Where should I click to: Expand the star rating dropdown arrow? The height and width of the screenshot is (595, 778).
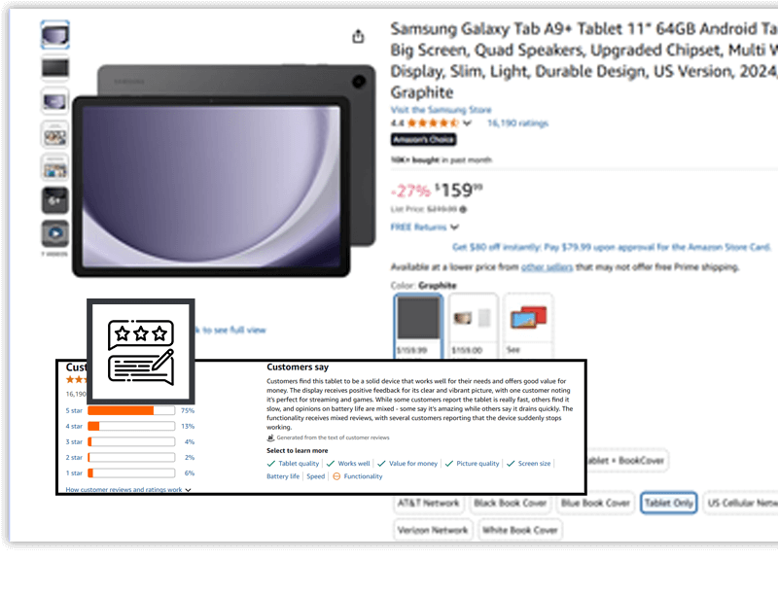click(467, 123)
